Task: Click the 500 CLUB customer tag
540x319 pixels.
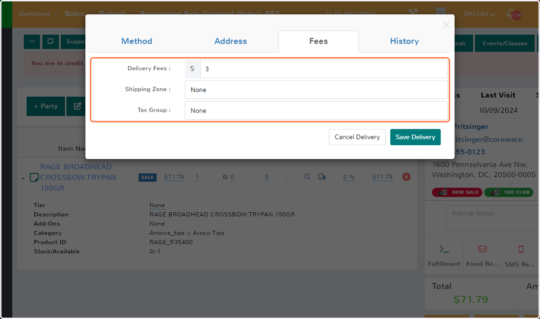Action: pos(508,192)
